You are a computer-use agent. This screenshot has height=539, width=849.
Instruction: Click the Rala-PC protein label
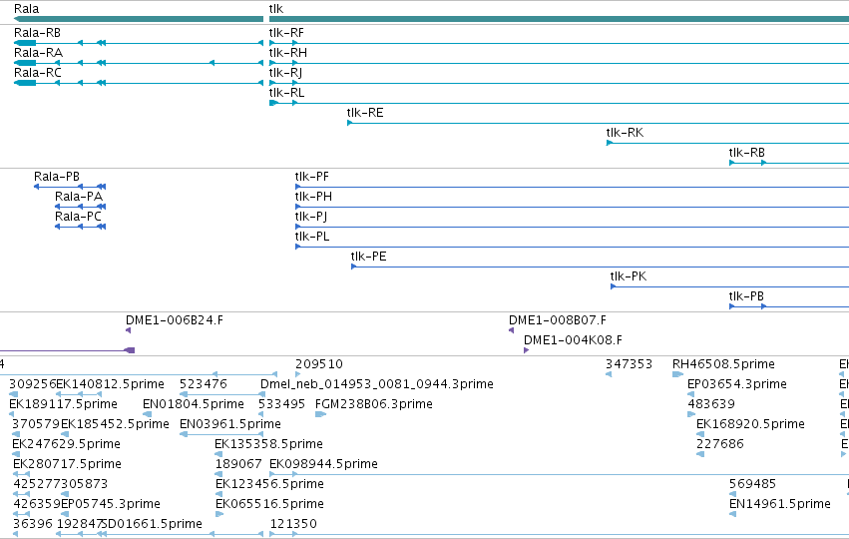point(78,218)
